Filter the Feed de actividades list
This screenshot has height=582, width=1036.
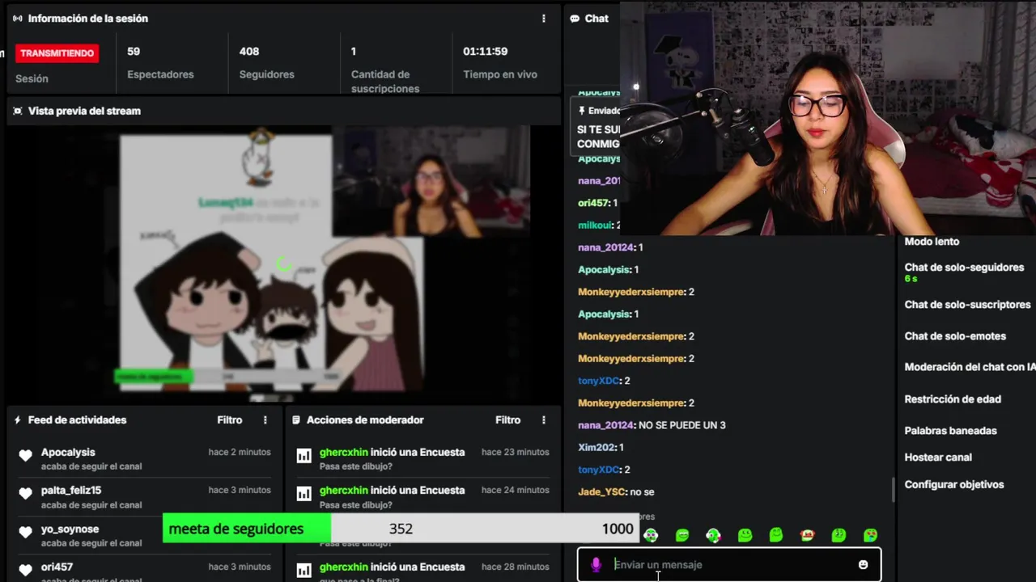(230, 420)
